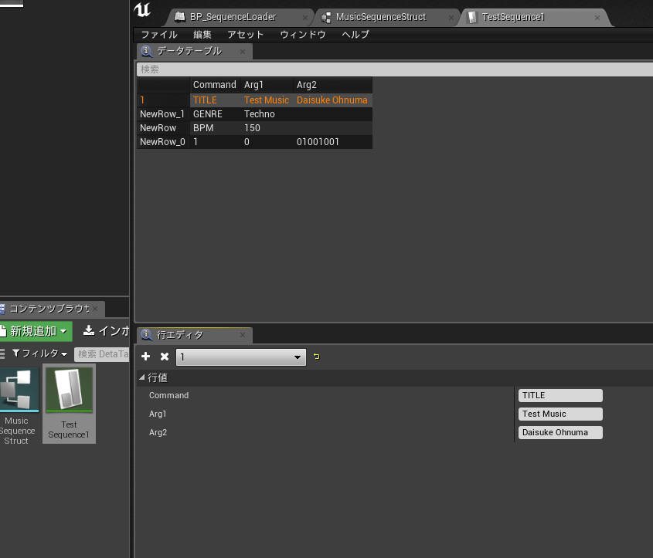Click the Row Editor panel icon
The width and height of the screenshot is (653, 558).
click(146, 334)
